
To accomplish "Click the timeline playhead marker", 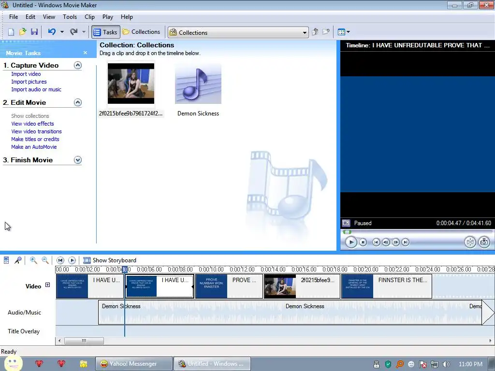I will point(125,269).
